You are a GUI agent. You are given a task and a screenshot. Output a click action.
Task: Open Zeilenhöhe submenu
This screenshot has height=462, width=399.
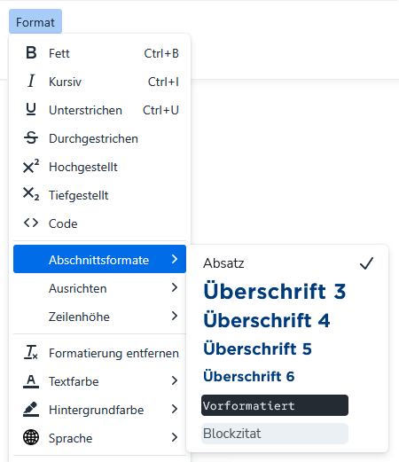click(x=99, y=316)
